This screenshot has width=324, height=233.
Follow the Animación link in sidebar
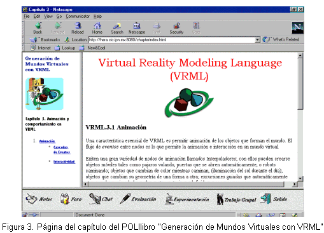click(x=47, y=141)
